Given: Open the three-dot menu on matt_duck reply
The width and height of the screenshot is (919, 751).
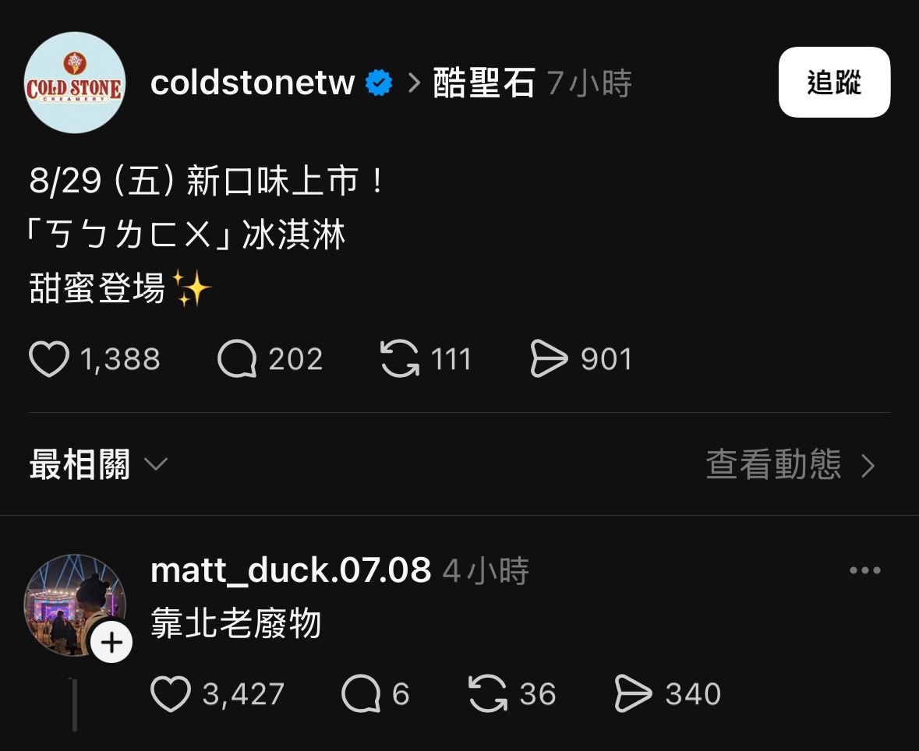Looking at the screenshot, I should coord(865,570).
